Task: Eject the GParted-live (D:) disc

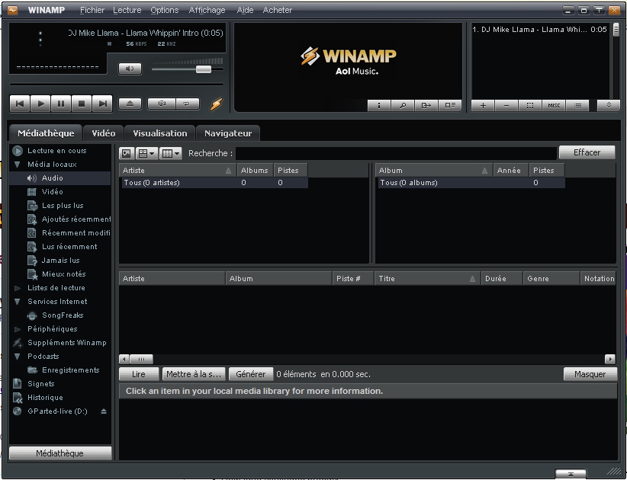Action: point(104,411)
